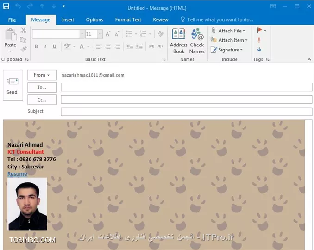This screenshot has width=314, height=250.
Task: Mark message Low Importance
Action: click(259, 49)
